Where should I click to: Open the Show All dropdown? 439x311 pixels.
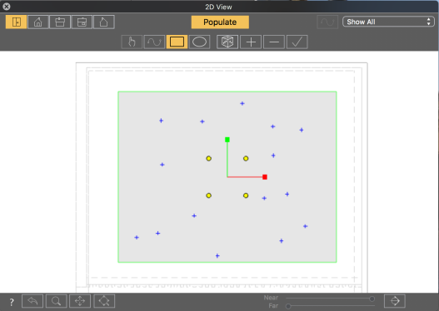pyautogui.click(x=388, y=22)
